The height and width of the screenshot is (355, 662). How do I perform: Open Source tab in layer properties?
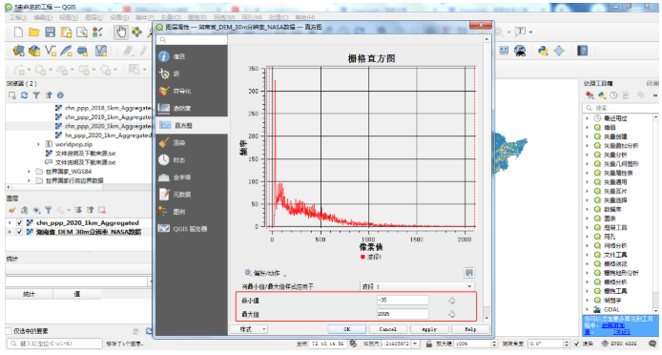pos(192,73)
